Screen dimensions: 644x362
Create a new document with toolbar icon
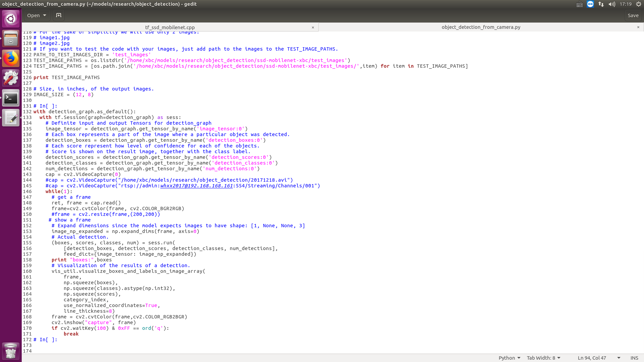point(59,15)
